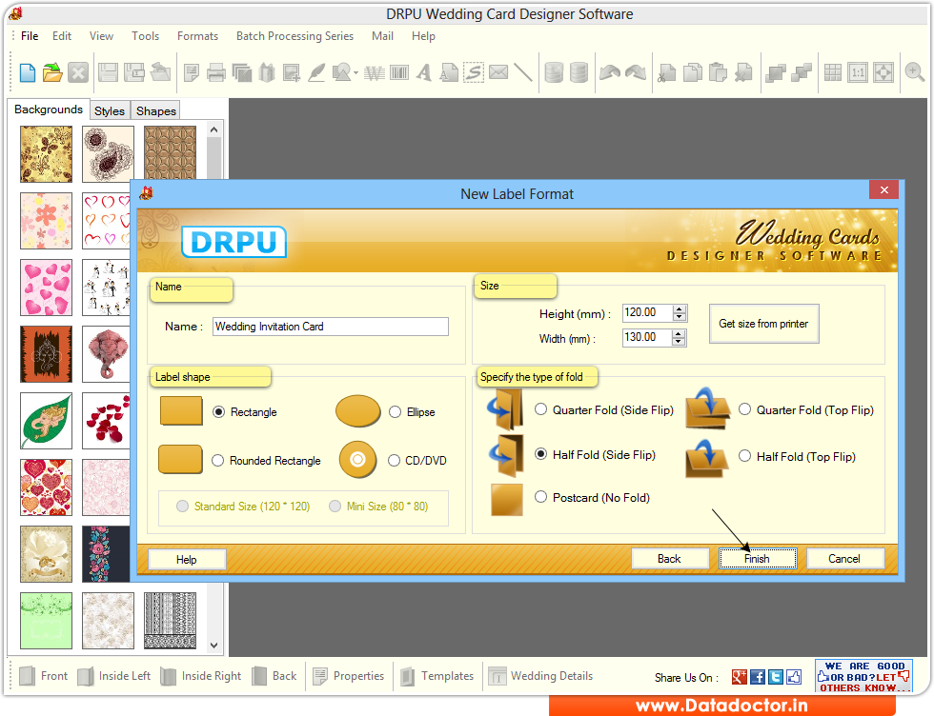Click the backgrounds list scroll down arrow

[213, 645]
